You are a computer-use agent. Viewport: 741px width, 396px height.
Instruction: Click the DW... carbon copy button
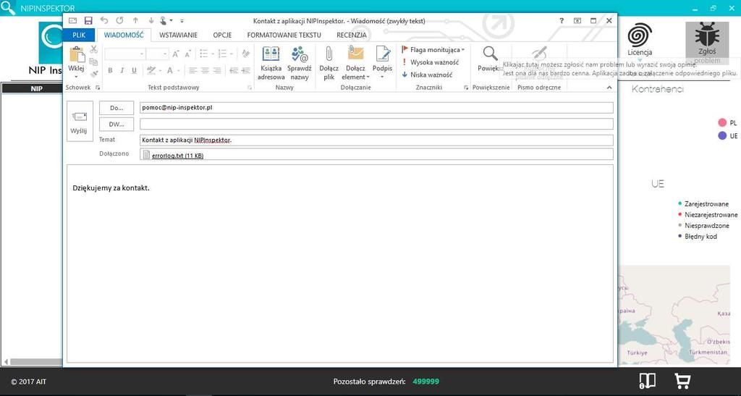point(117,125)
